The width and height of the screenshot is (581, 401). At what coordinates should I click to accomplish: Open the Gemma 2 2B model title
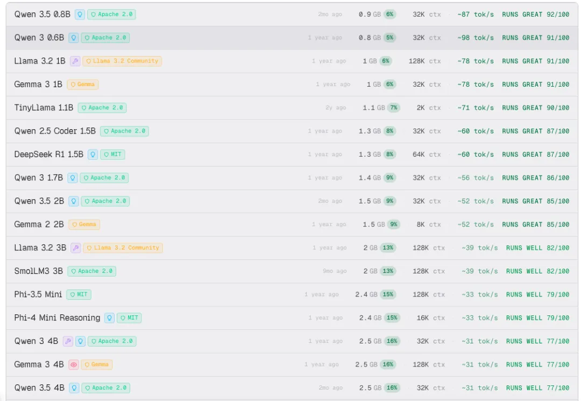pyautogui.click(x=39, y=224)
